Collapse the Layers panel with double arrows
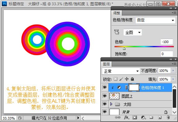The image size is (178, 122). (x=171, y=59)
